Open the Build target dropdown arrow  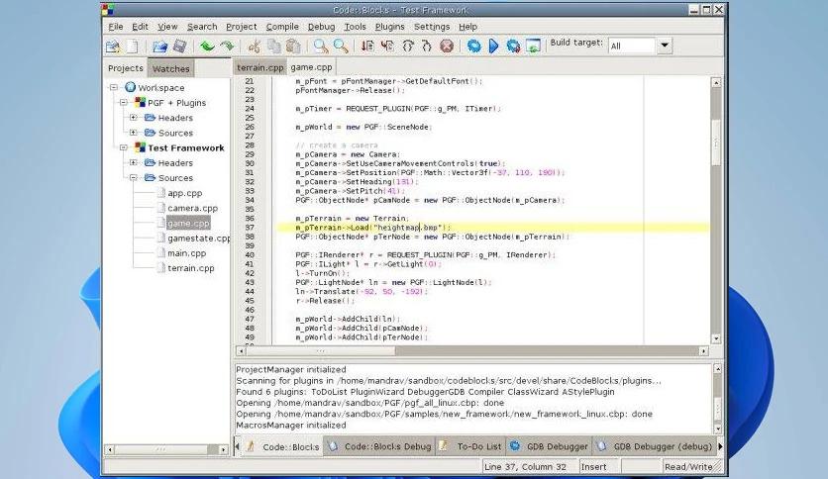[665, 46]
